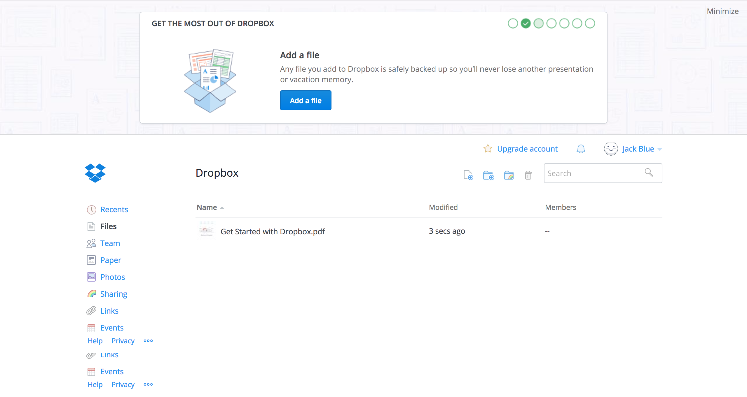Click the new folder icon
Screen dimensions: 747x397
(x=488, y=175)
